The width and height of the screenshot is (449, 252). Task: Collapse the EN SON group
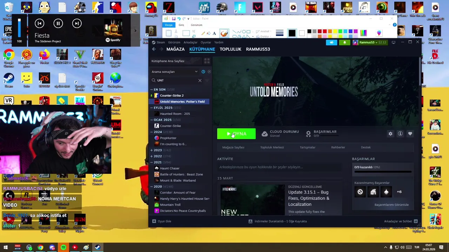tap(152, 90)
